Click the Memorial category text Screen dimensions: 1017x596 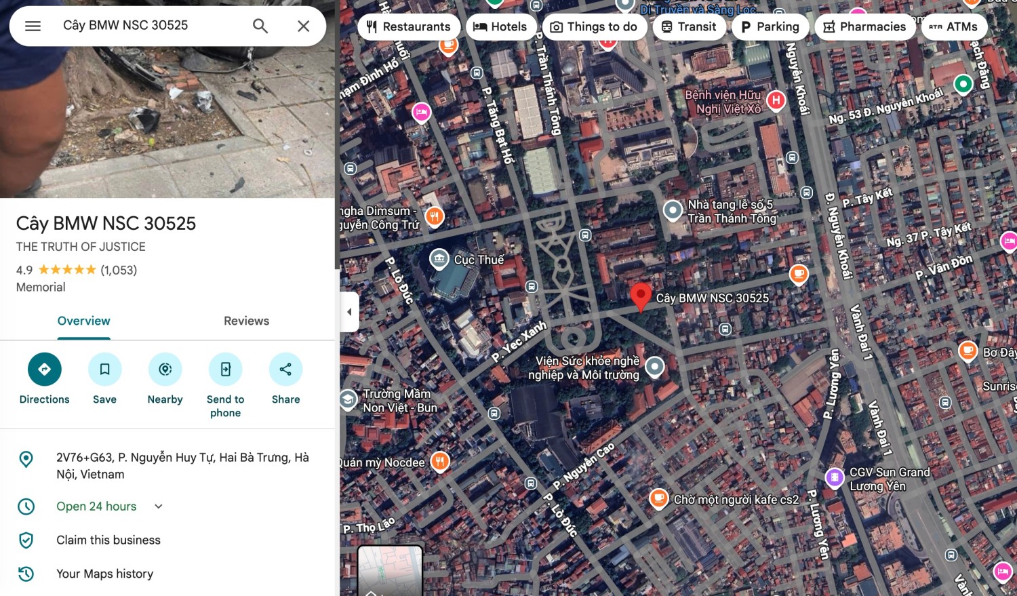point(41,287)
